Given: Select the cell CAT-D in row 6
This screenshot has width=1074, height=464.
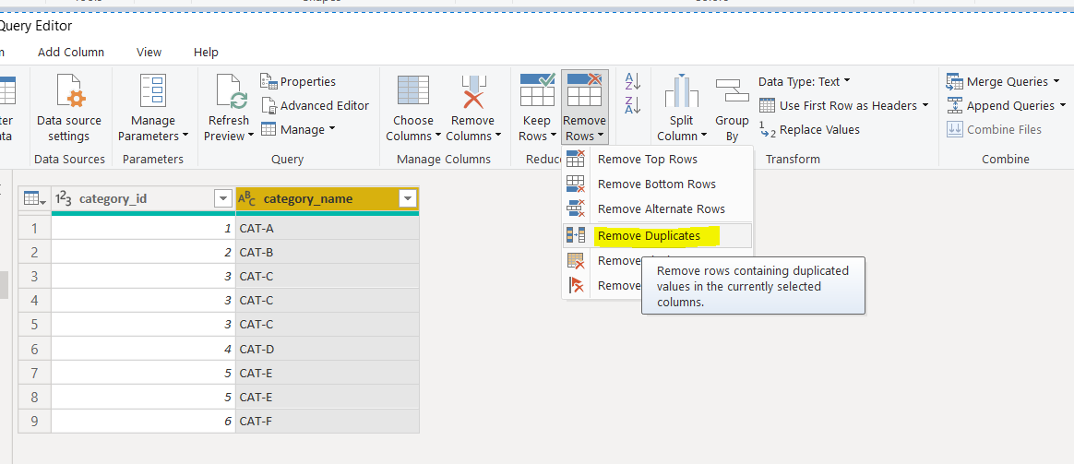Looking at the screenshot, I should click(327, 349).
